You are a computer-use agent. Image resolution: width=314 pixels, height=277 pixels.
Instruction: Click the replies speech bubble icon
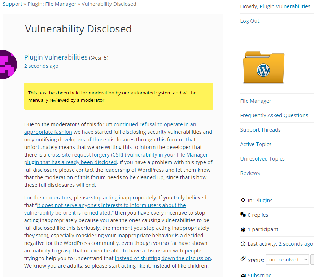click(243, 215)
